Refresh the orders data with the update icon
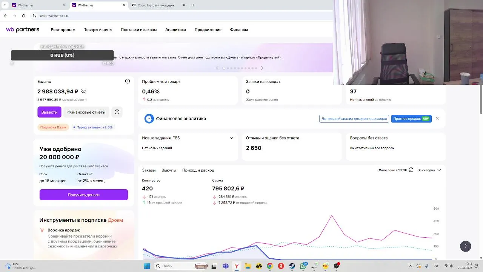 click(411, 170)
